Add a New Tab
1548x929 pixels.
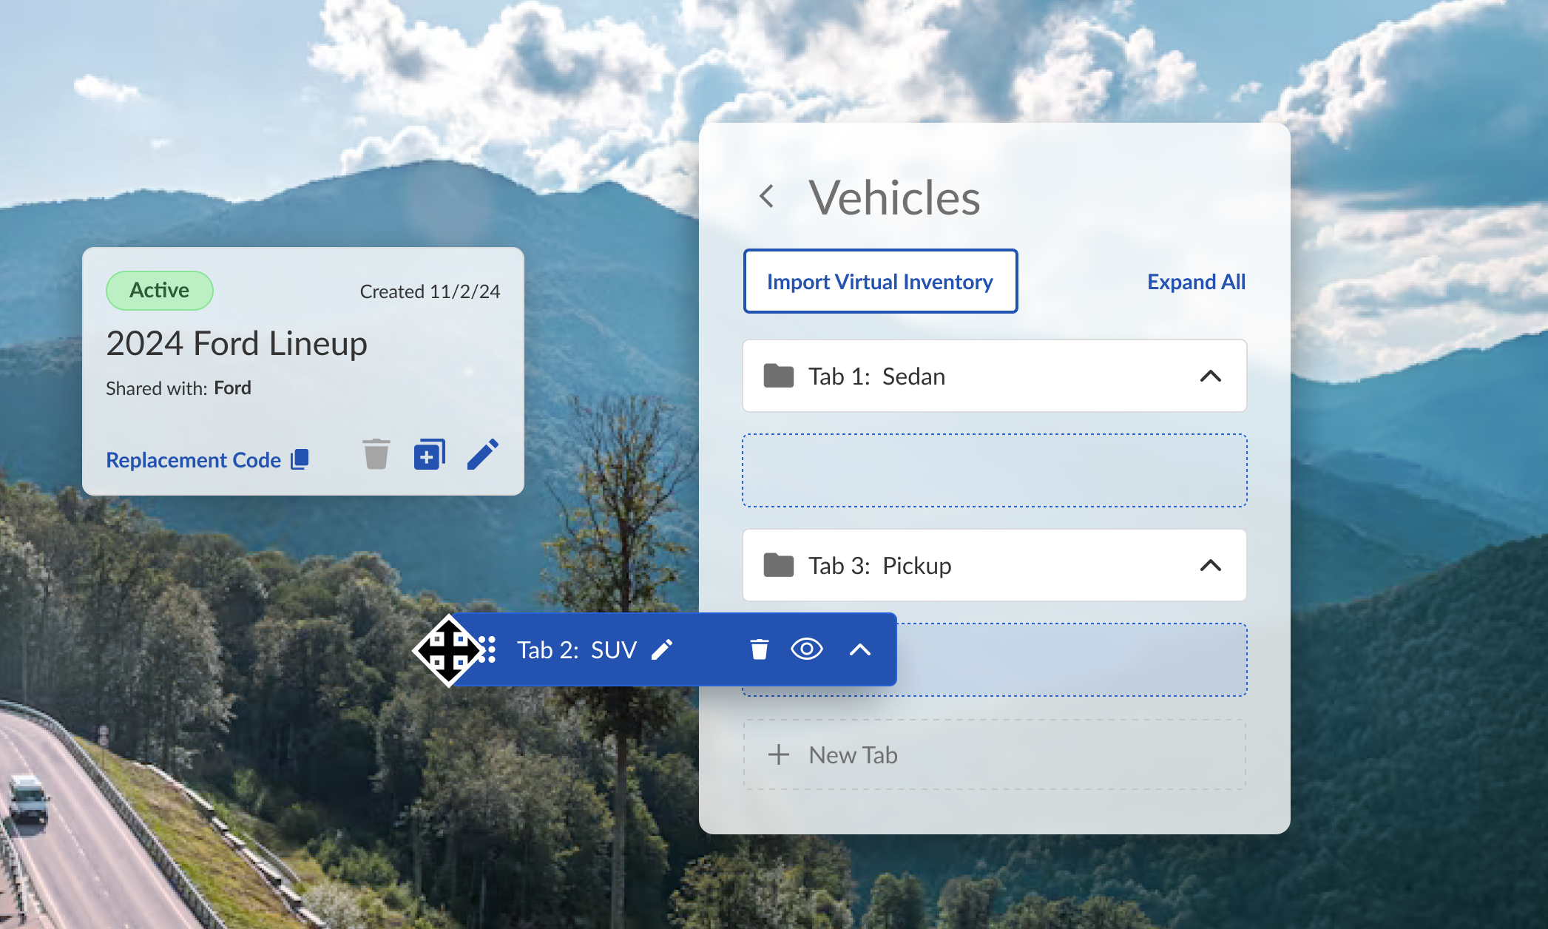click(x=994, y=754)
